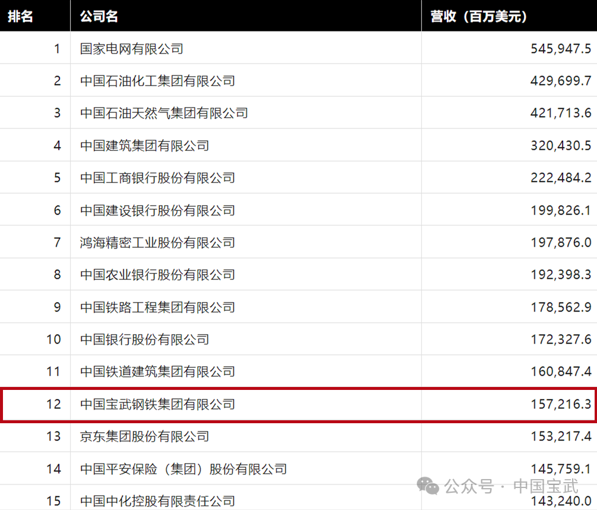
Task: Click highlighted 中国宝武钢铁集团有限公司 name
Action: pos(157,404)
